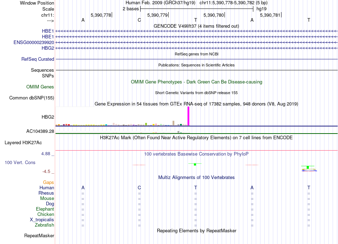Select the Dog species row label
Screen dimensions: 338x244
(50, 204)
